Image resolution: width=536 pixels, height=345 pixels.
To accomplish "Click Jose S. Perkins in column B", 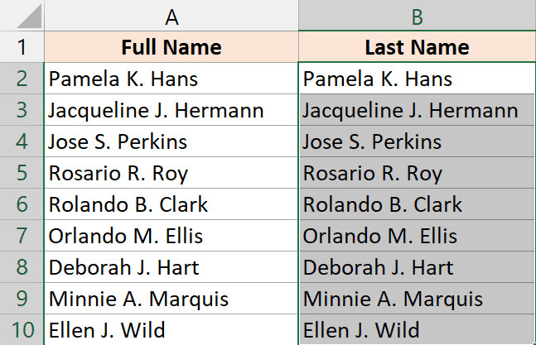I will pyautogui.click(x=417, y=141).
